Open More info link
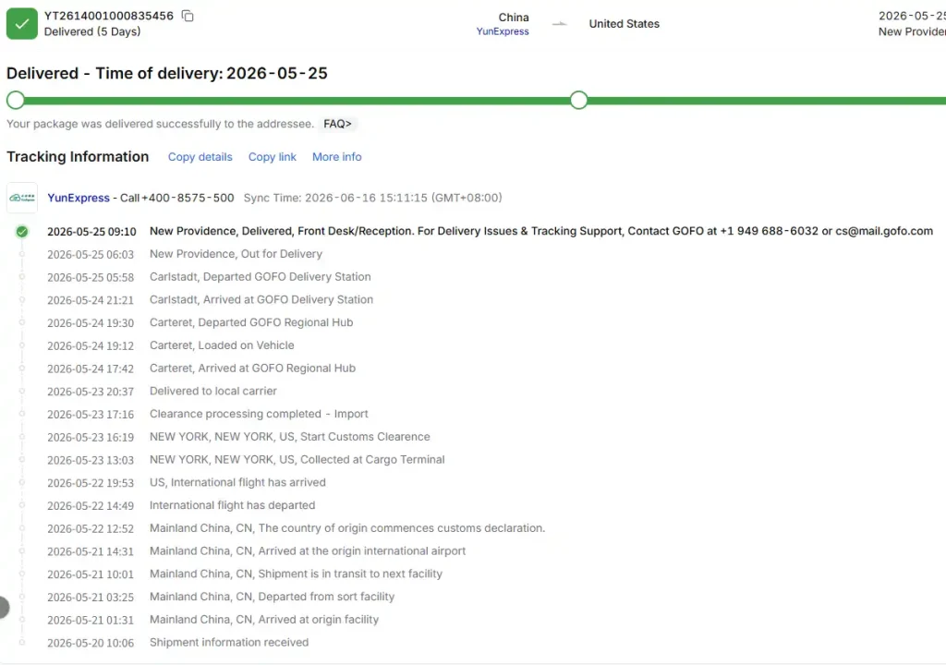This screenshot has width=946, height=665. 336,157
